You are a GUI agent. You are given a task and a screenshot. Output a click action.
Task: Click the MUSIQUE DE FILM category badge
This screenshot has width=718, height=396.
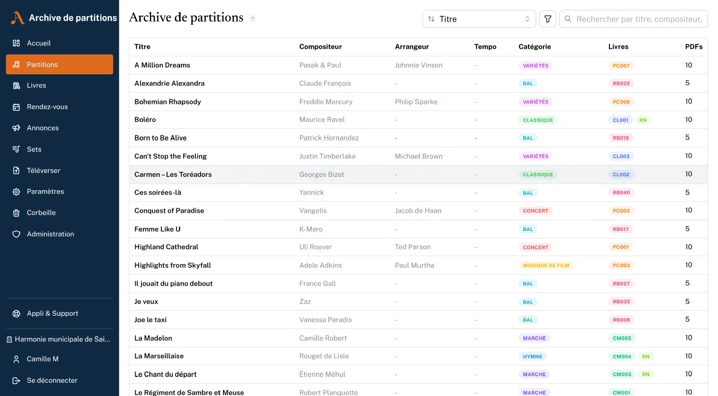546,265
